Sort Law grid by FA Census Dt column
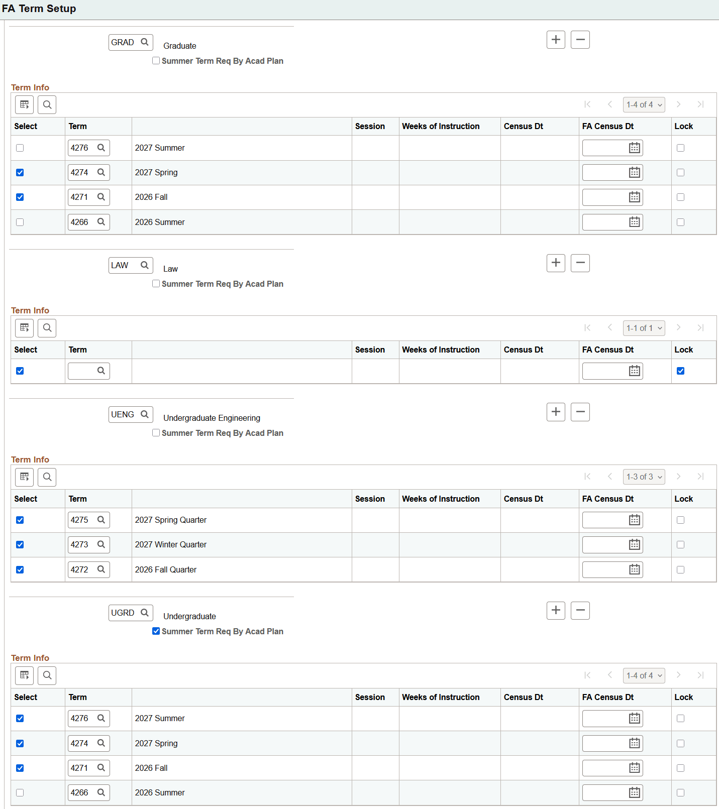Image resolution: width=719 pixels, height=809 pixels. coord(607,350)
